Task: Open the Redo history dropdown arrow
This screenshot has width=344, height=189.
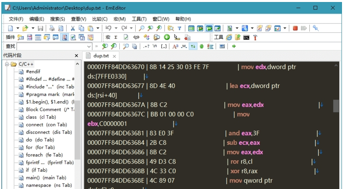Action: click(131, 28)
